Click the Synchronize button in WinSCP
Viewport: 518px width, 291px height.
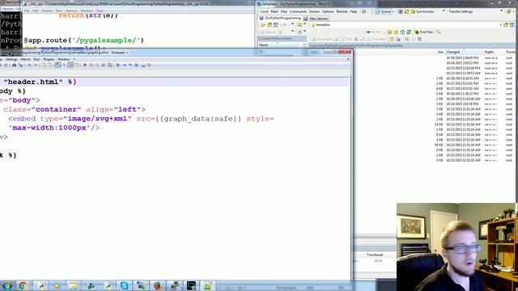click(422, 11)
